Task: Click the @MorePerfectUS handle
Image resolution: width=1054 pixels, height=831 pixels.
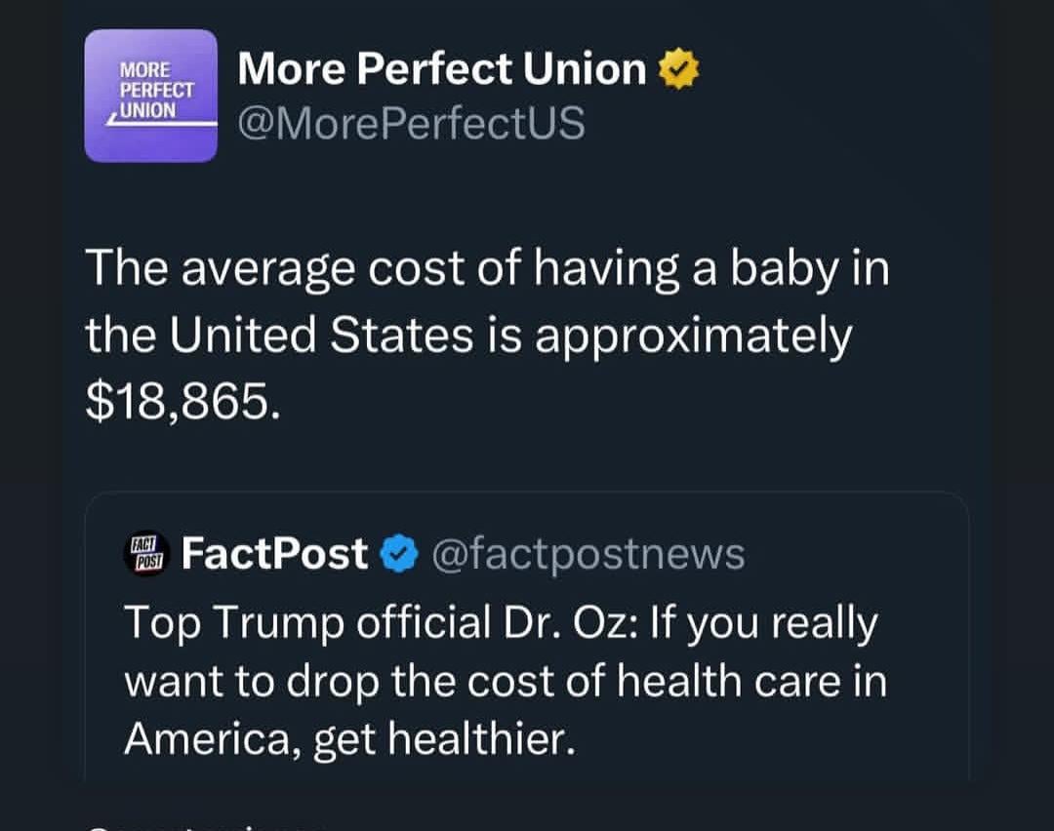Action: click(411, 124)
